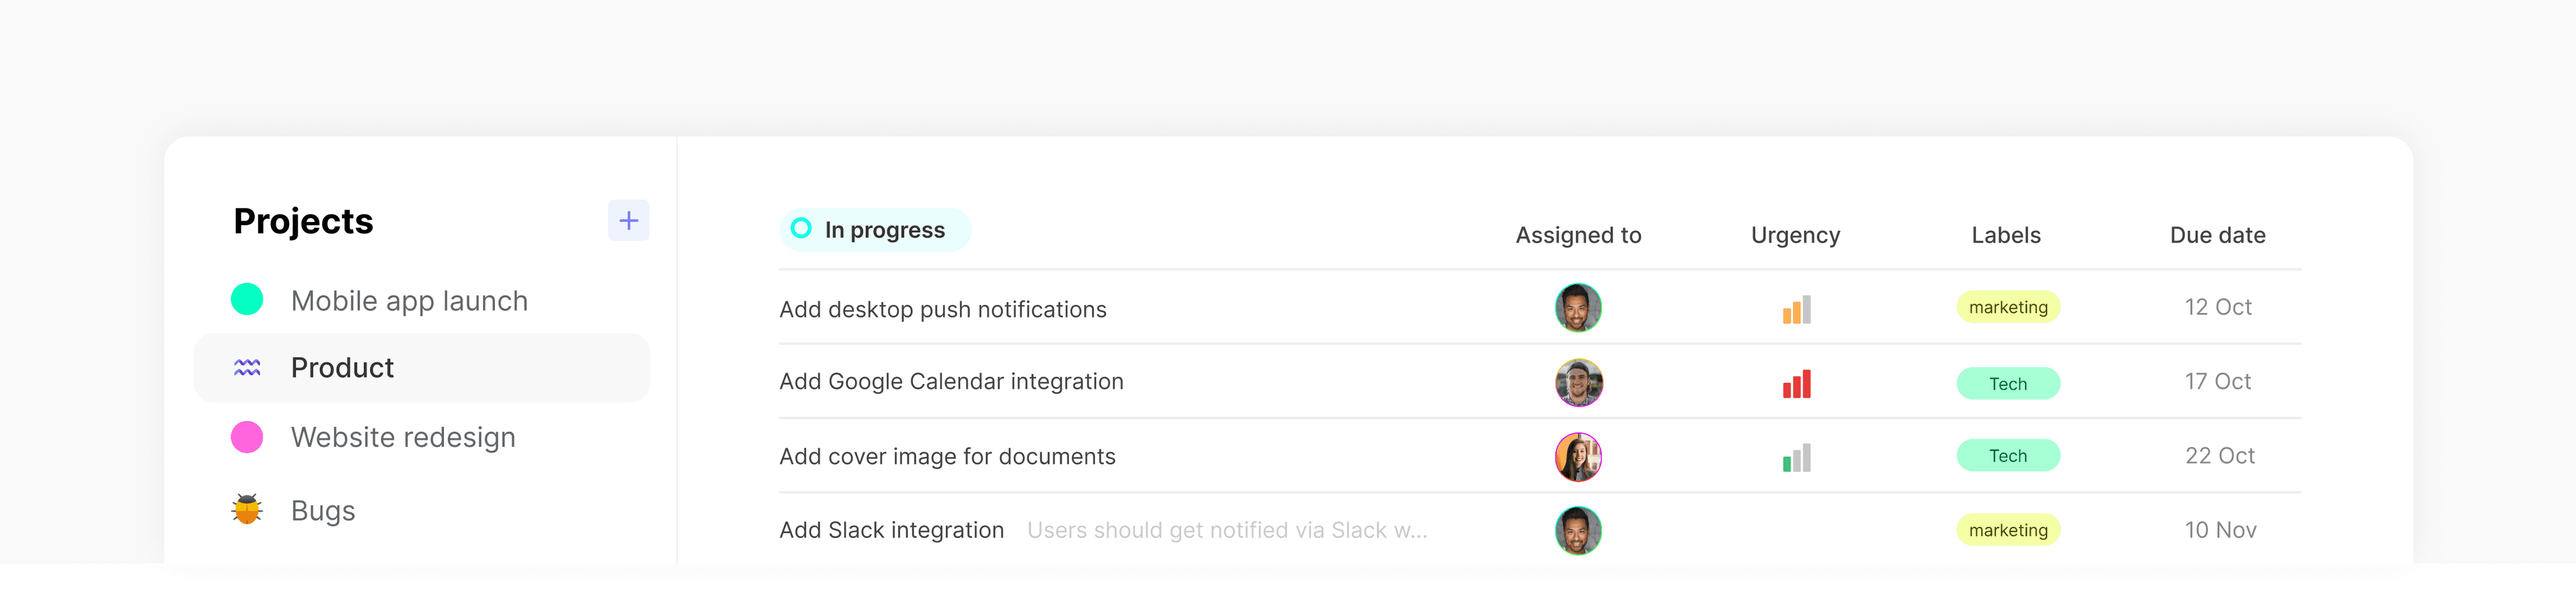Viewport: 2576px width, 599px height.
Task: Click the Mobile app launch green dot
Action: coord(247,299)
